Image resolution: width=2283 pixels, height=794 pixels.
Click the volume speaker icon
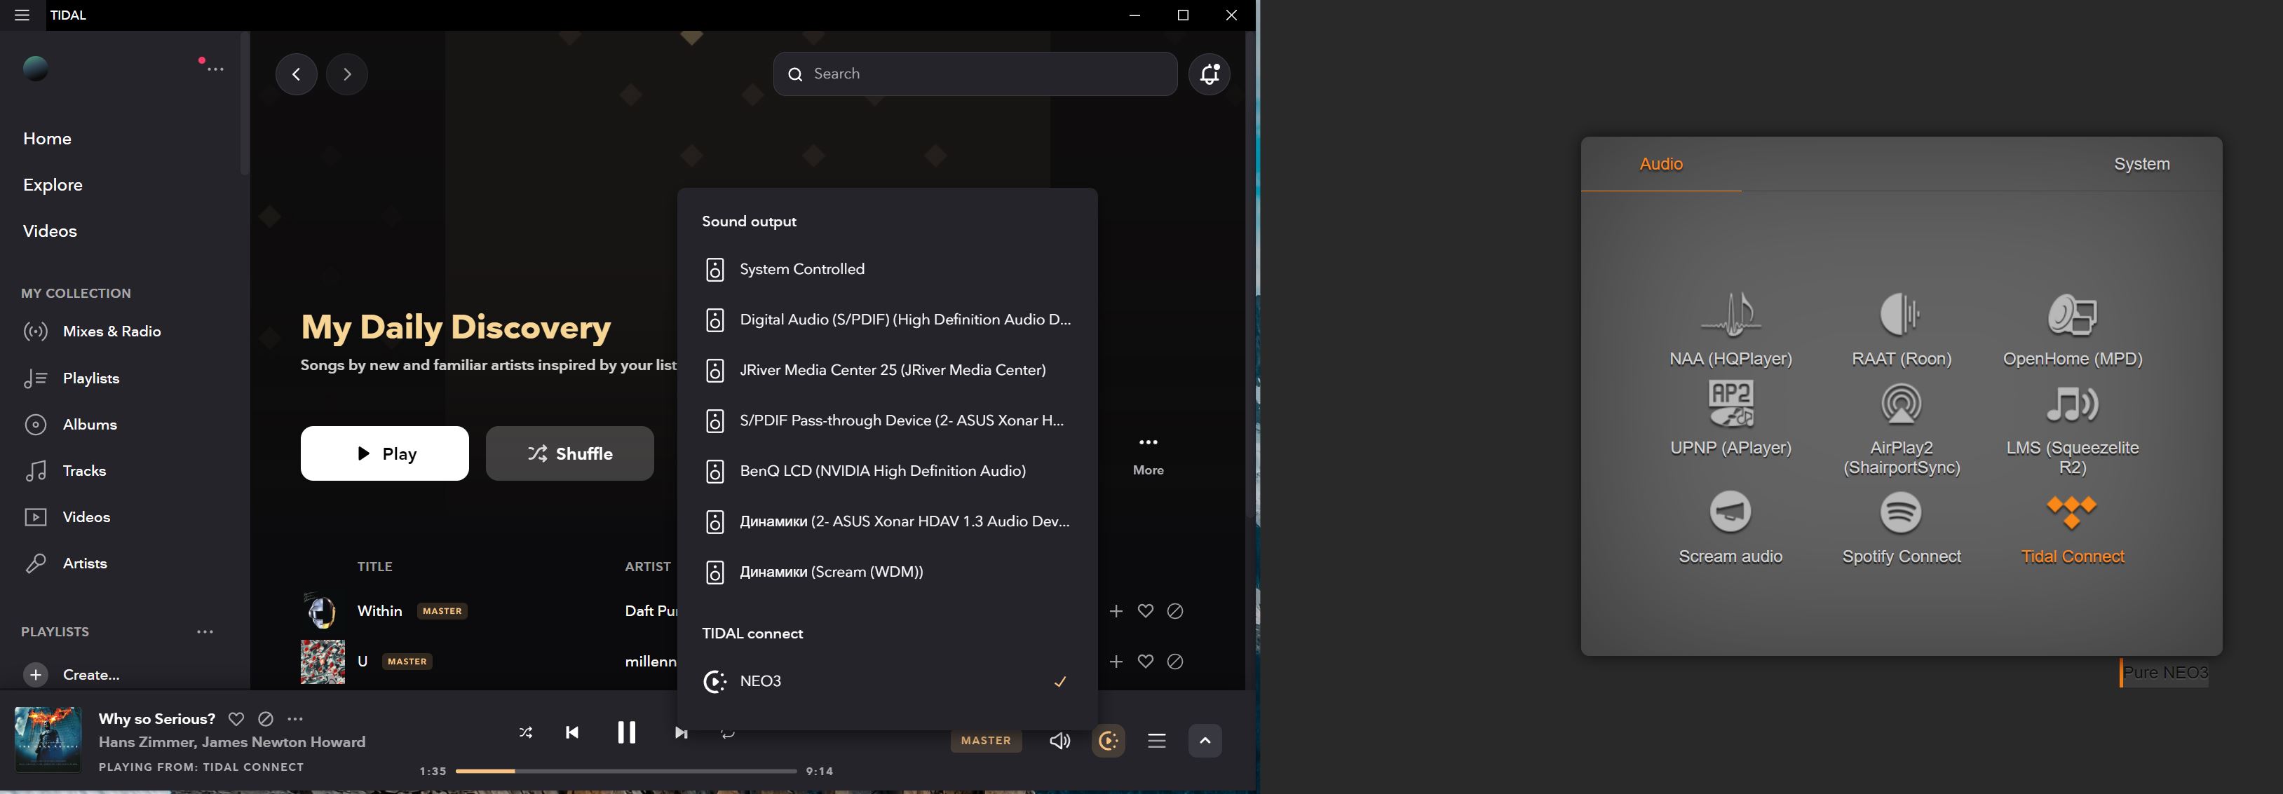point(1059,741)
